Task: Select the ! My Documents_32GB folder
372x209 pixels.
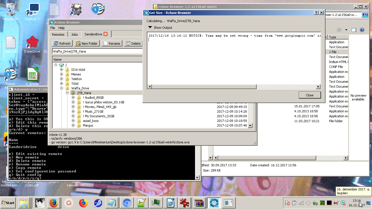Action: tap(99, 116)
